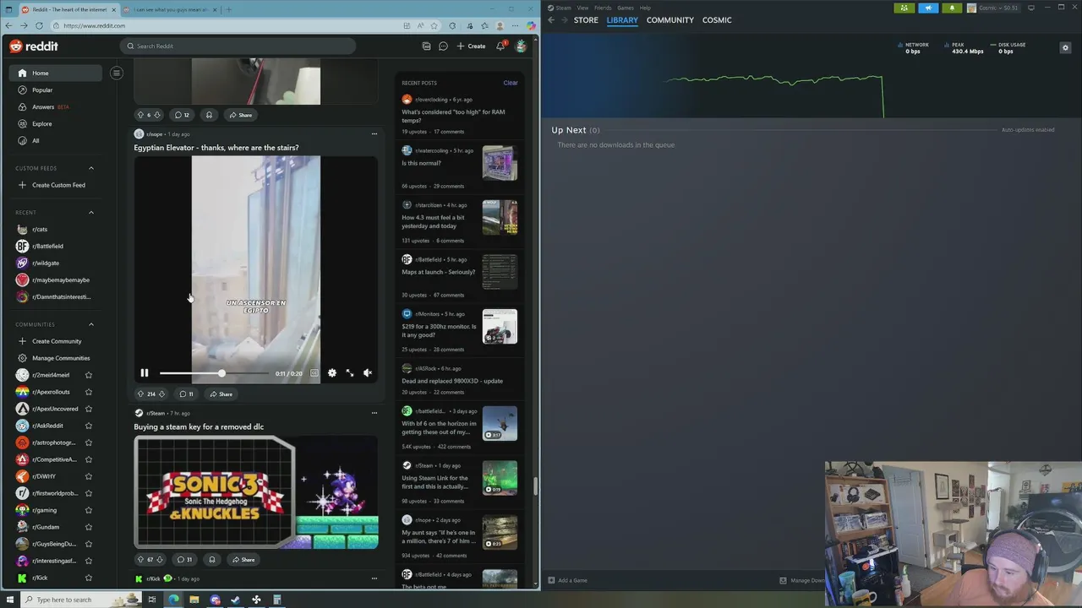Viewport: 1082px width, 608px height.
Task: Open Steam View menu
Action: pos(583,8)
